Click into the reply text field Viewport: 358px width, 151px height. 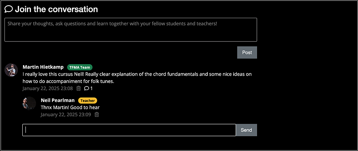(x=129, y=130)
